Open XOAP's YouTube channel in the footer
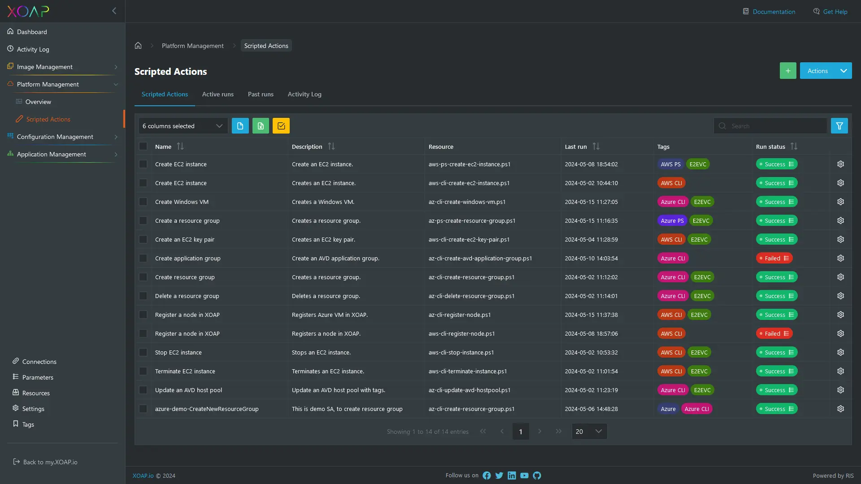The image size is (861, 484). pyautogui.click(x=524, y=475)
